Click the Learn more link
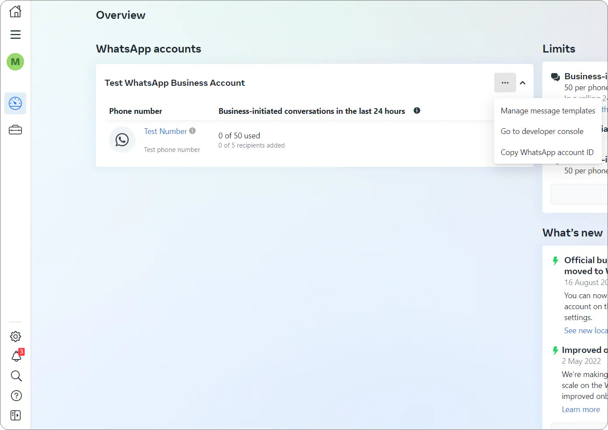This screenshot has width=608, height=430. tap(581, 409)
